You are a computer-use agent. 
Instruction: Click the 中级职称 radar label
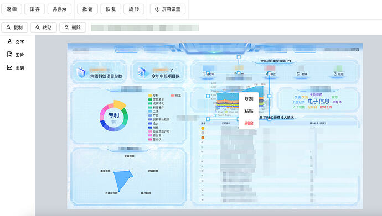click(x=129, y=156)
